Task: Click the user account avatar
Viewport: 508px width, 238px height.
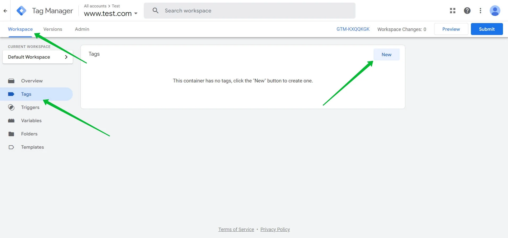Action: tap(495, 11)
